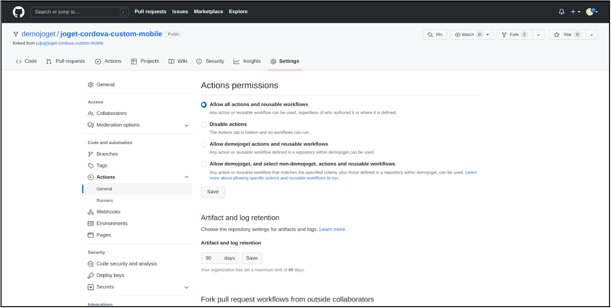Open joget-cordova-custom-mobile repository link

click(111, 34)
